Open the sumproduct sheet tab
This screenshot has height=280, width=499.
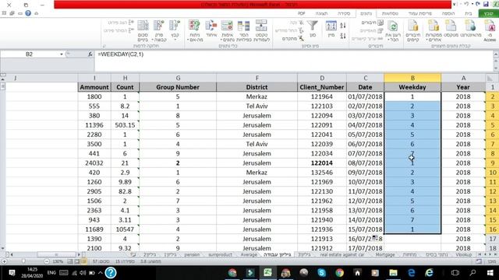(x=220, y=254)
